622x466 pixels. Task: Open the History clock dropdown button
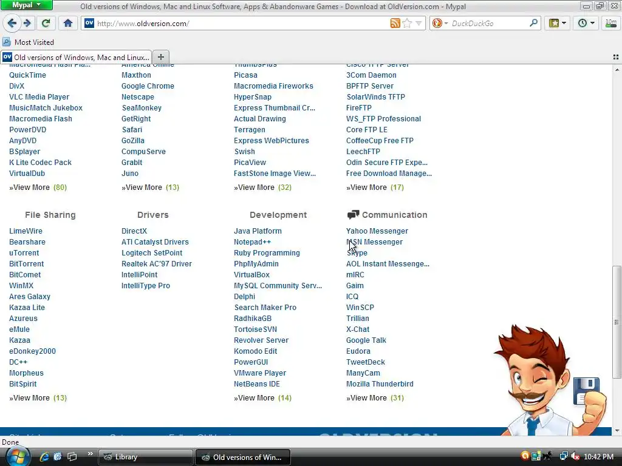(x=586, y=23)
